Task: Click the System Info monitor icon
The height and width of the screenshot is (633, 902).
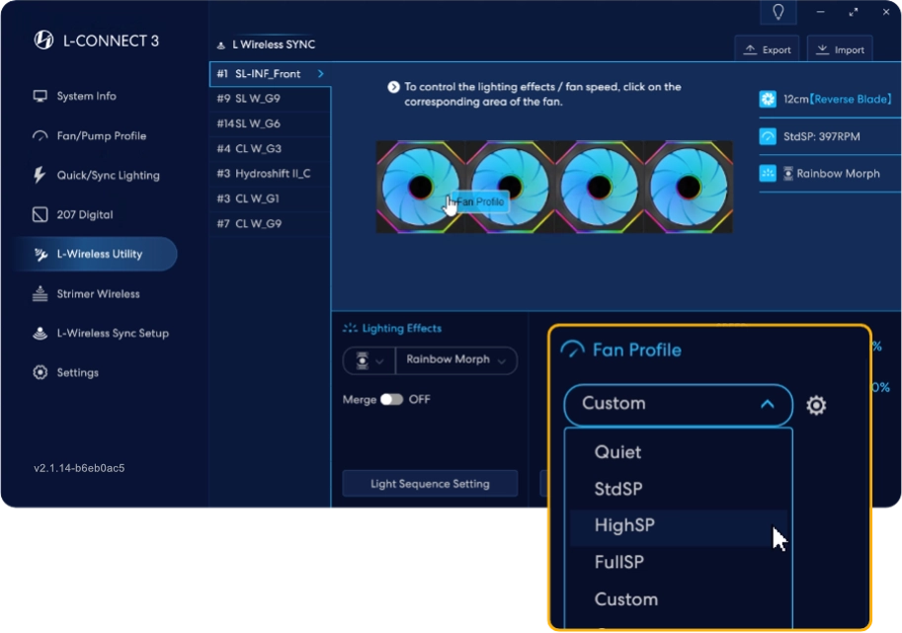Action: 40,96
